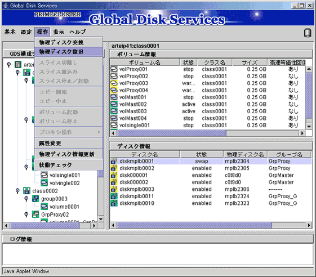Click the disk cylinder icon in the menu bar
The width and height of the screenshot is (316, 277).
coord(307,33)
